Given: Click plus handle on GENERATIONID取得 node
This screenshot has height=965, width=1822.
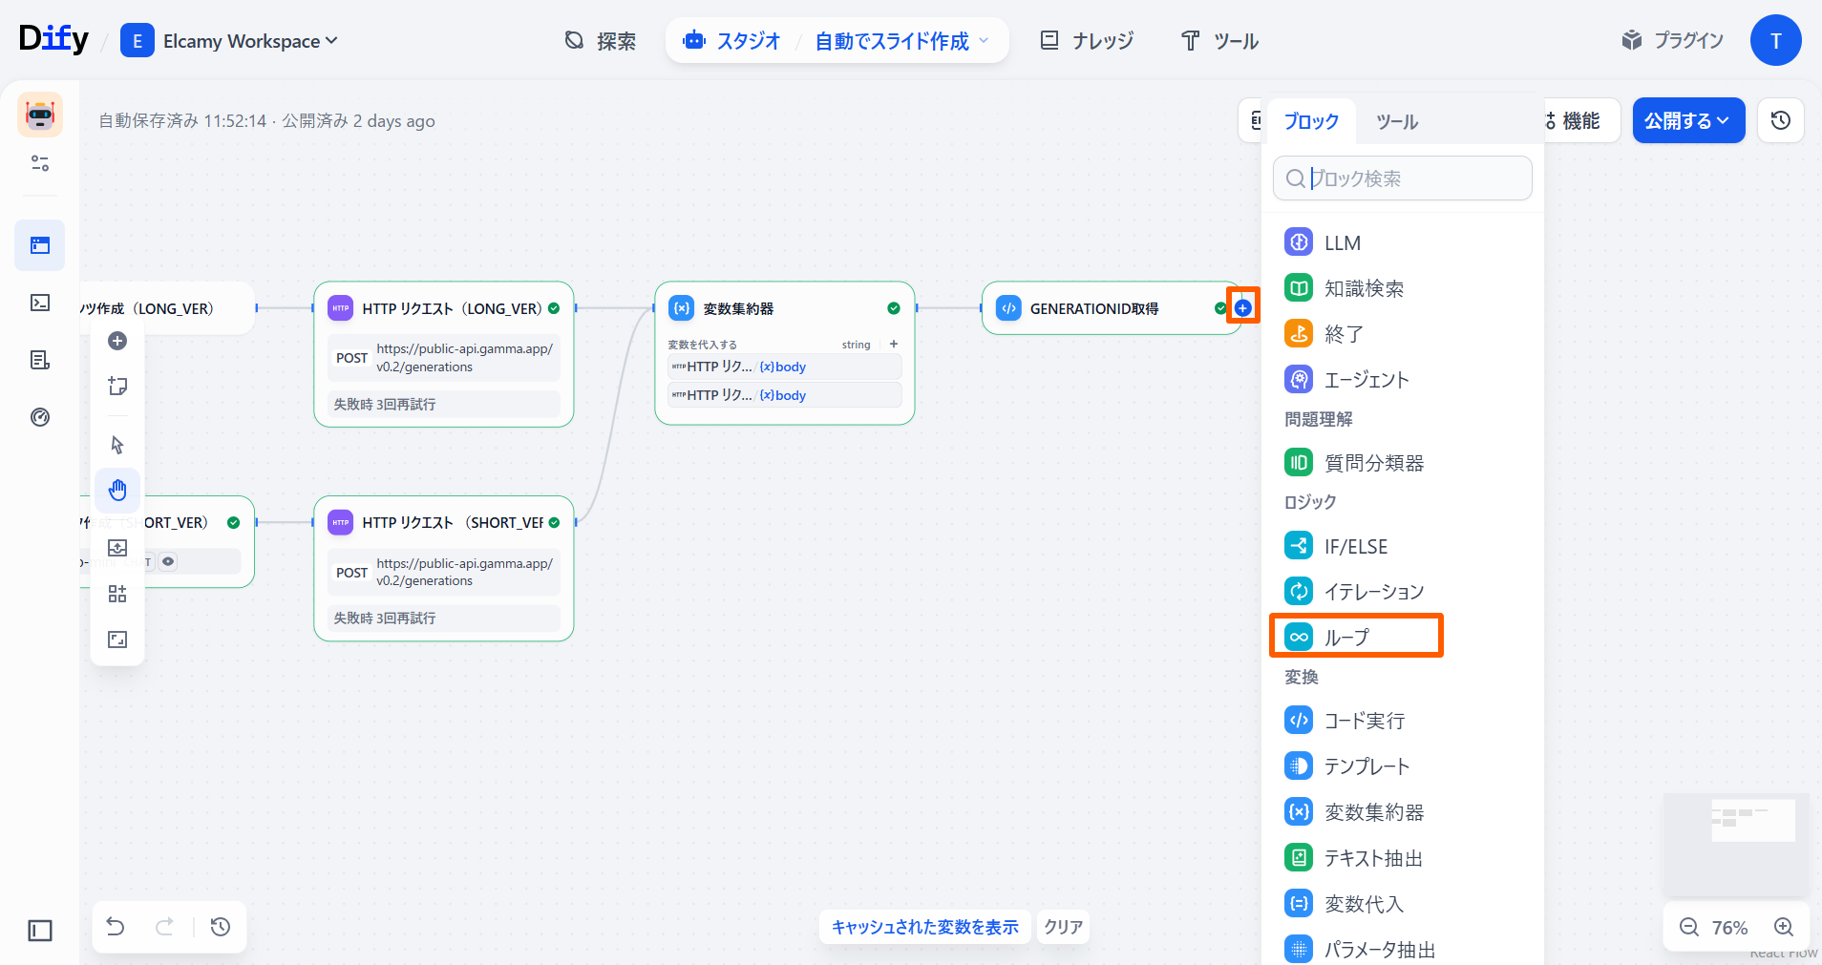Looking at the screenshot, I should pos(1242,307).
